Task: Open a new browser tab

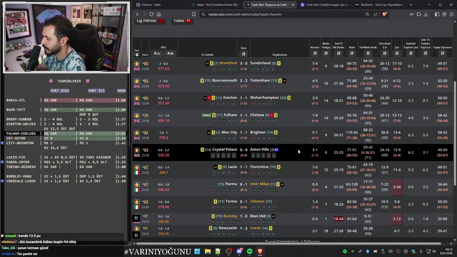Action: click(x=411, y=5)
